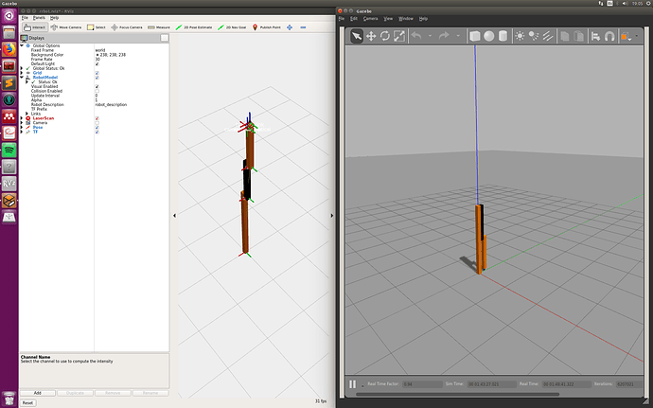Image resolution: width=653 pixels, height=408 pixels.
Task: Uncheck the Visual Enabled checkbox
Action: pyautogui.click(x=97, y=87)
